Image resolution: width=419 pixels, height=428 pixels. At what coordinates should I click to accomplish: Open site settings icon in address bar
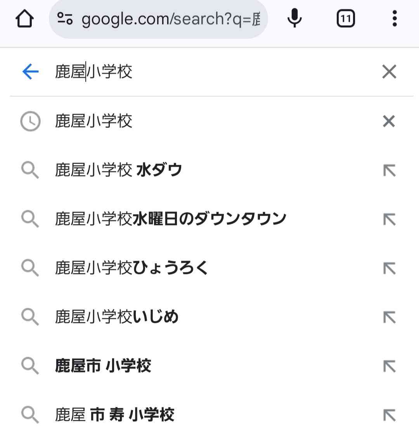coord(65,19)
